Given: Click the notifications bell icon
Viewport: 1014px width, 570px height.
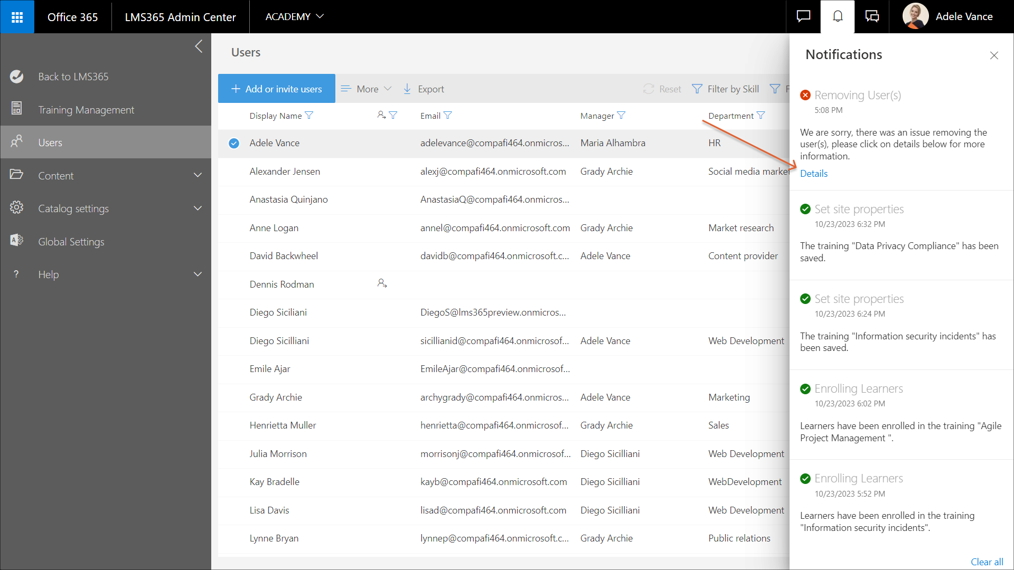Looking at the screenshot, I should 838,17.
